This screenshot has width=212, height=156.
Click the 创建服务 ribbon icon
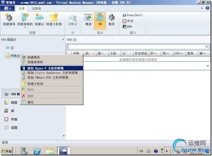[x=9, y=20]
